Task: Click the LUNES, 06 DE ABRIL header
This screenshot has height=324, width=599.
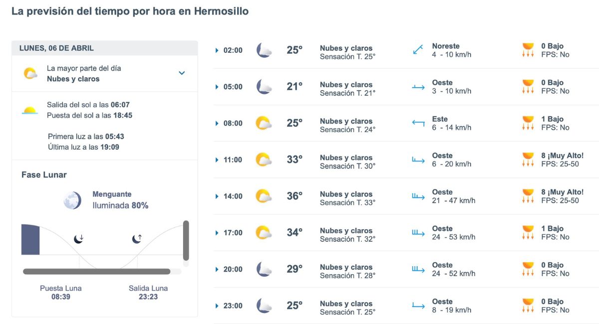Action: [56, 48]
